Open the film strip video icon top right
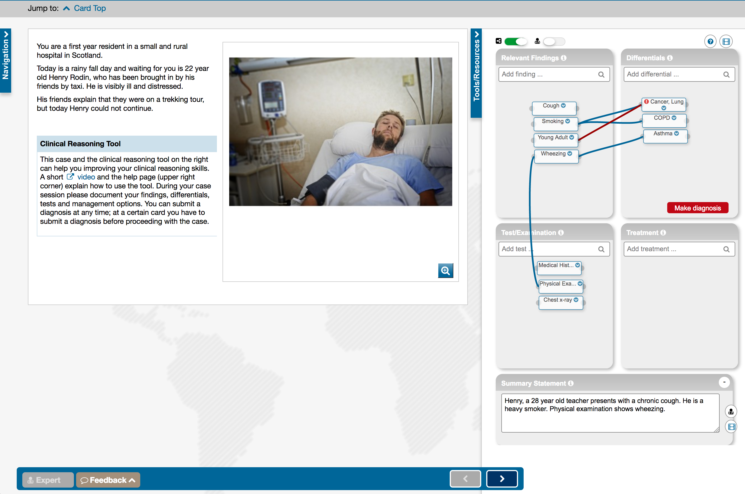745x494 pixels. click(x=726, y=42)
